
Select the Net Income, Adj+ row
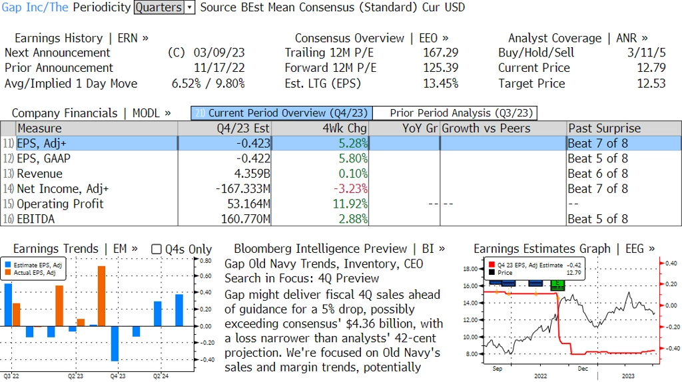(x=341, y=189)
